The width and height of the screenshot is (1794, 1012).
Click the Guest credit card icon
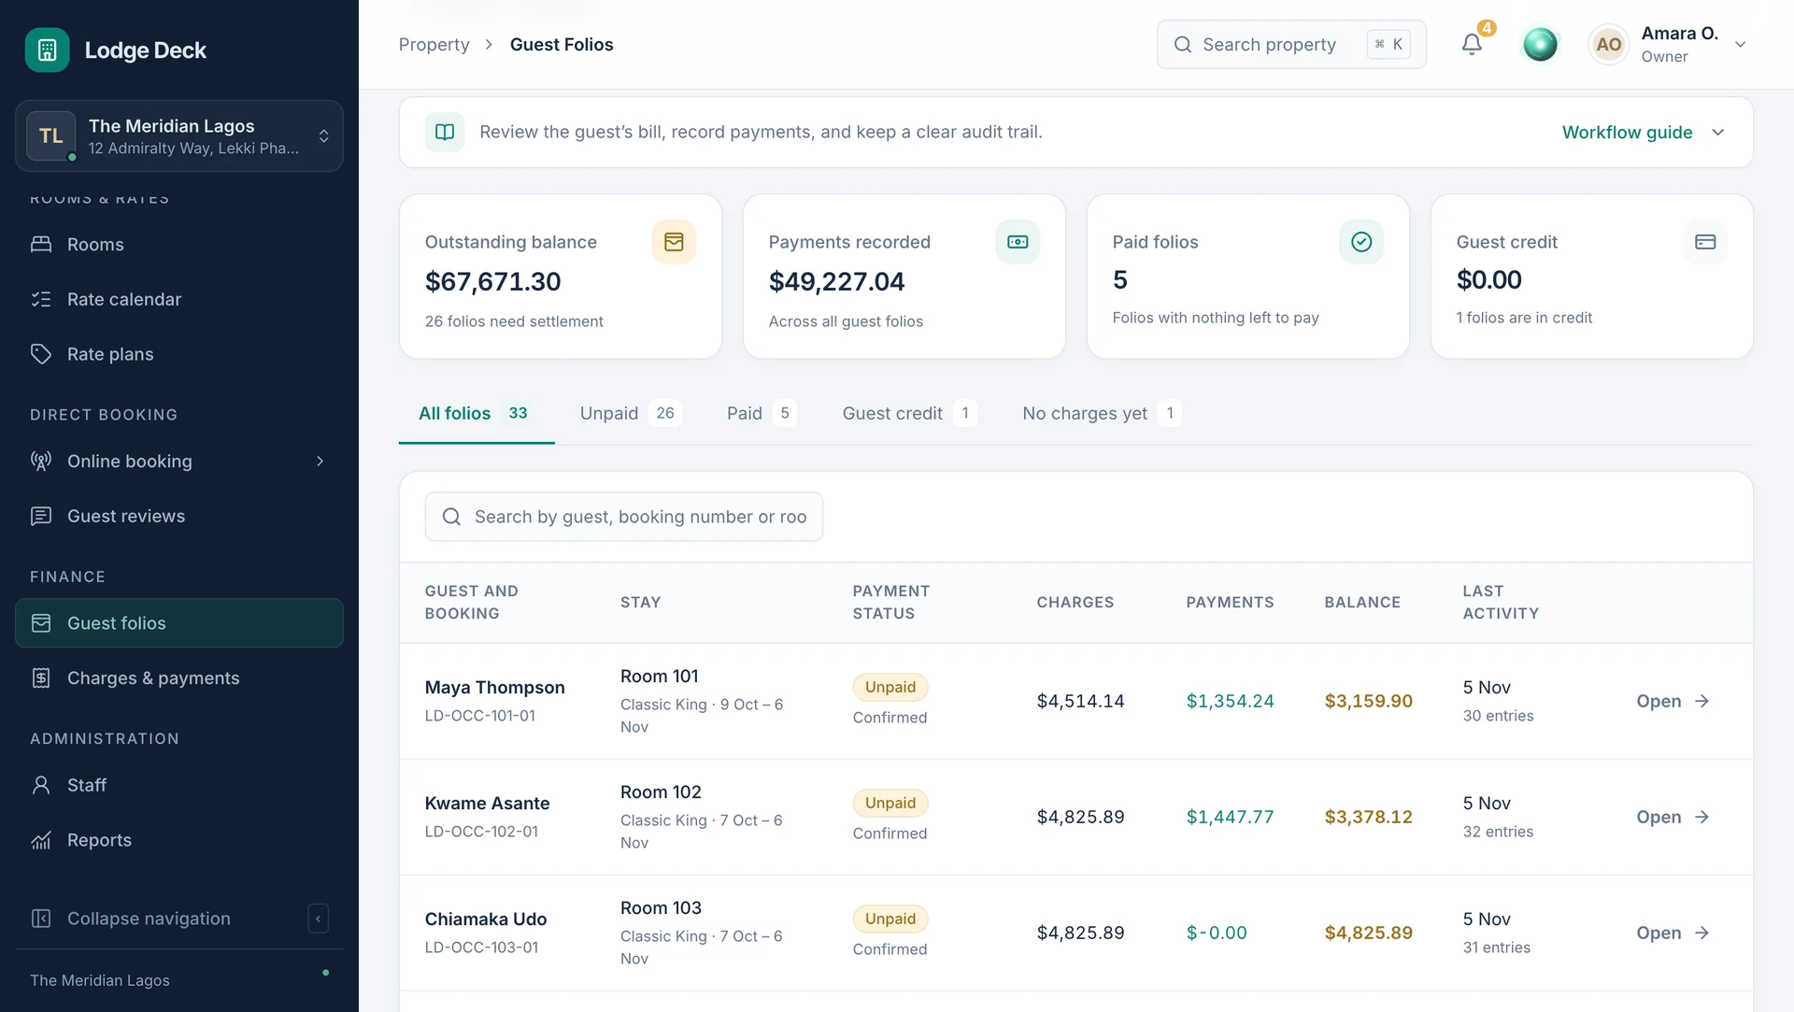[1705, 242]
